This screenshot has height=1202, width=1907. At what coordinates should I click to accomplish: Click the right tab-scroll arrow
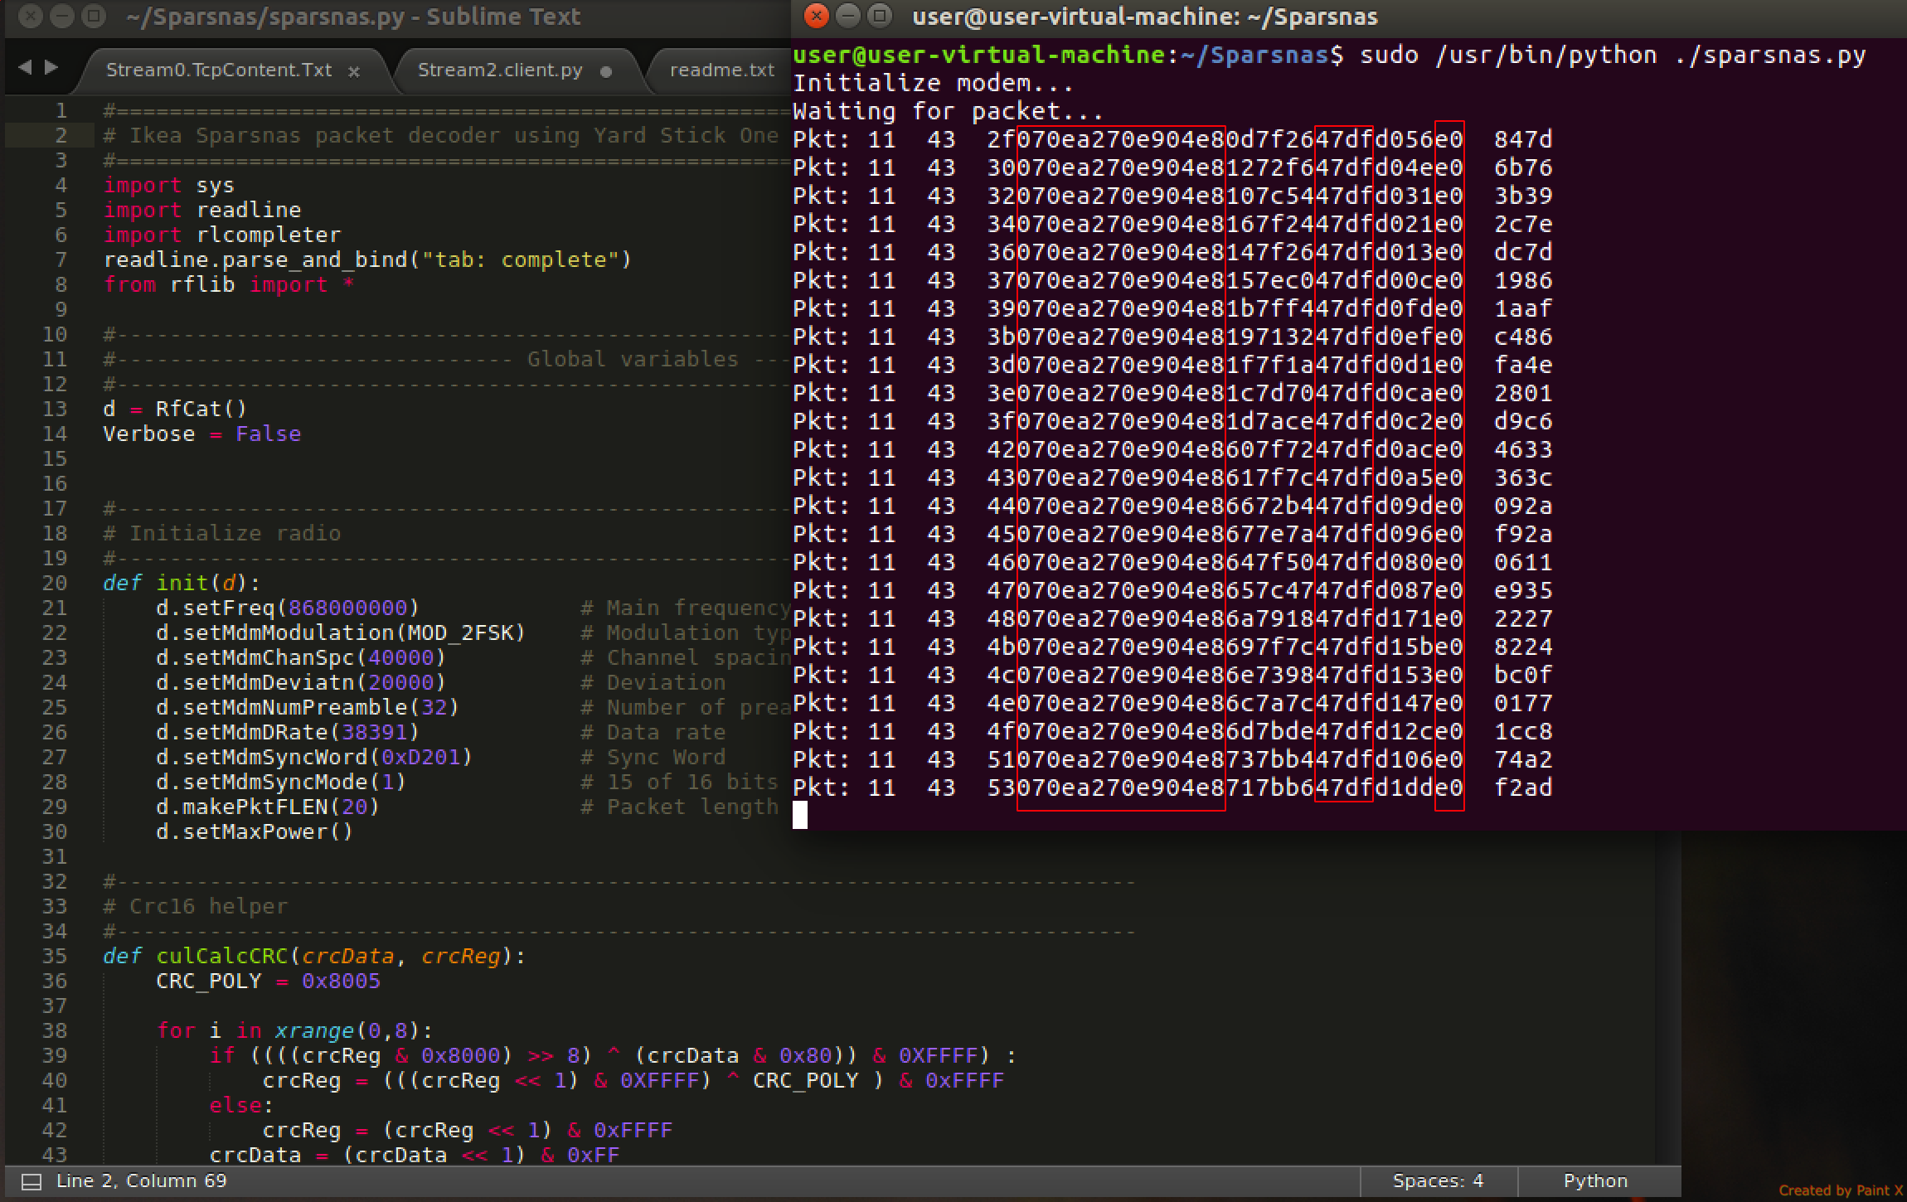[x=51, y=68]
